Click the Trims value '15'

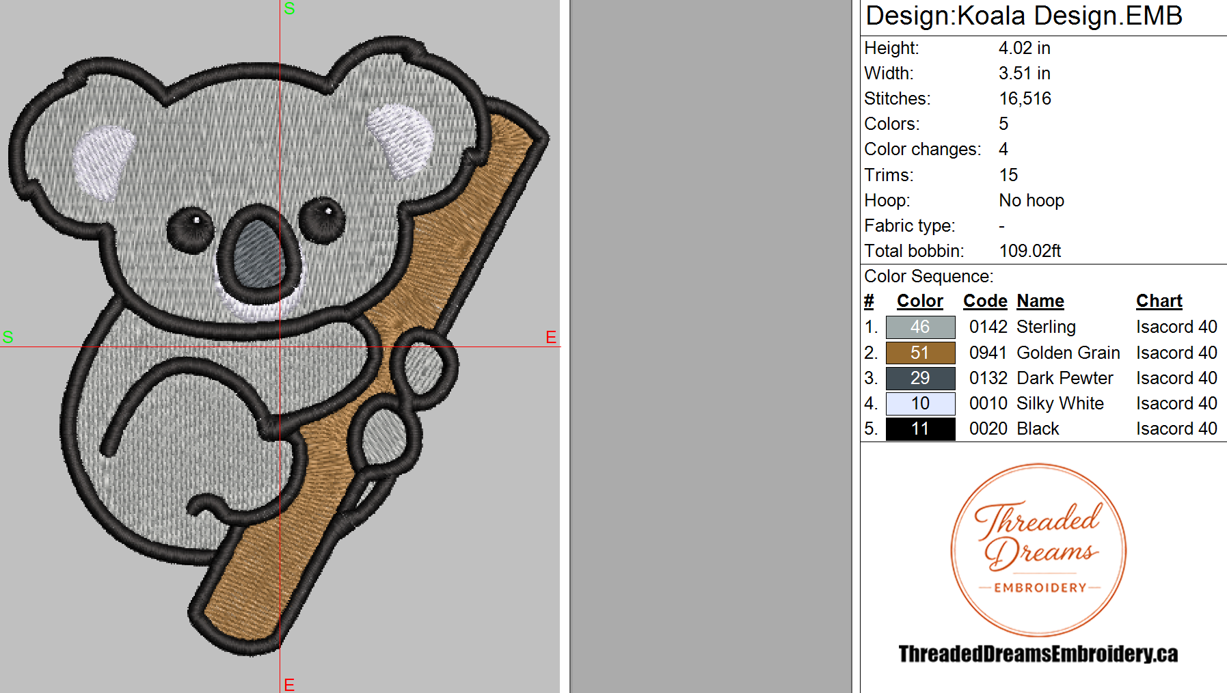1008,175
